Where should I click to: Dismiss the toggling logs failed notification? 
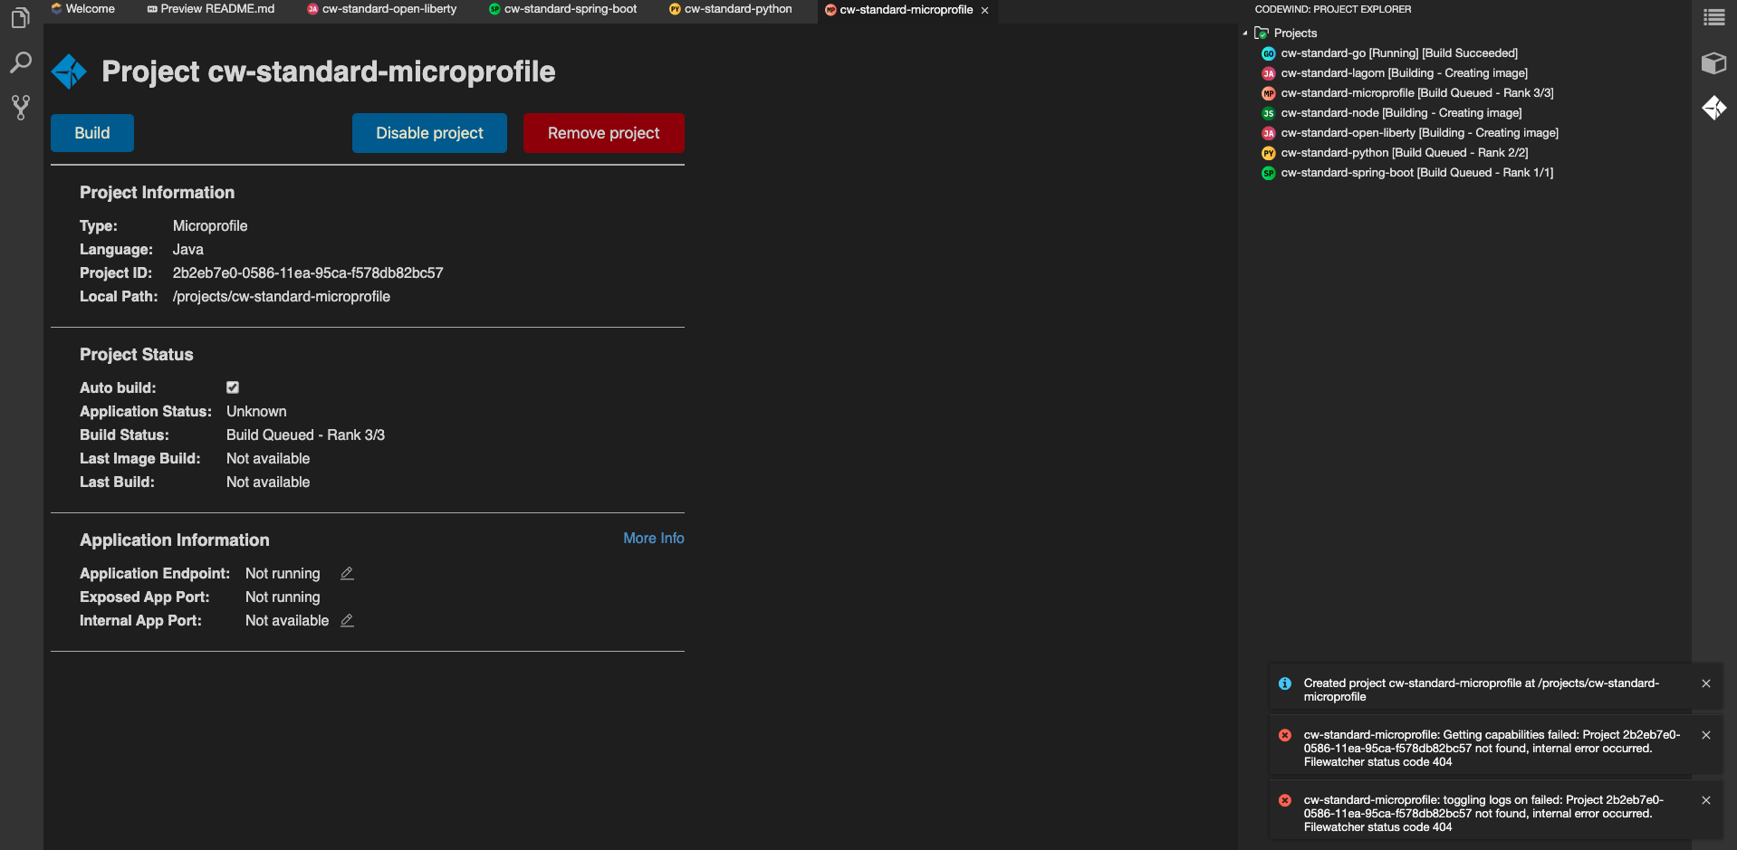pyautogui.click(x=1706, y=800)
